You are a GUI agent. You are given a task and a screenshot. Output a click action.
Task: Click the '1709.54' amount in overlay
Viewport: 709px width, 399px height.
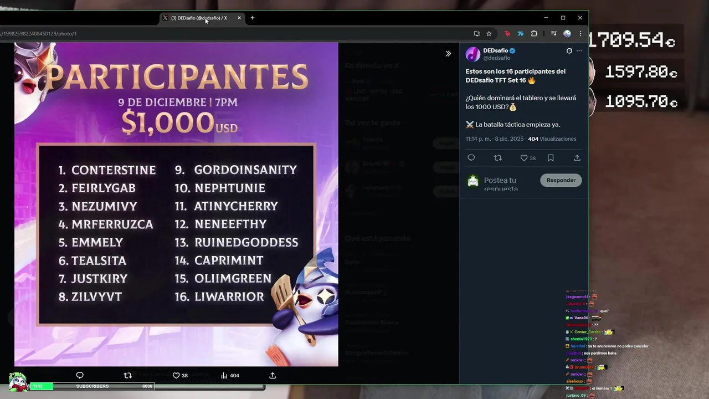(x=633, y=40)
